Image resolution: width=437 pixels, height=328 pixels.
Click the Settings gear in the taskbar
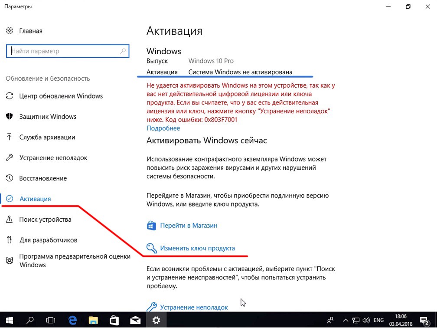pos(156,320)
